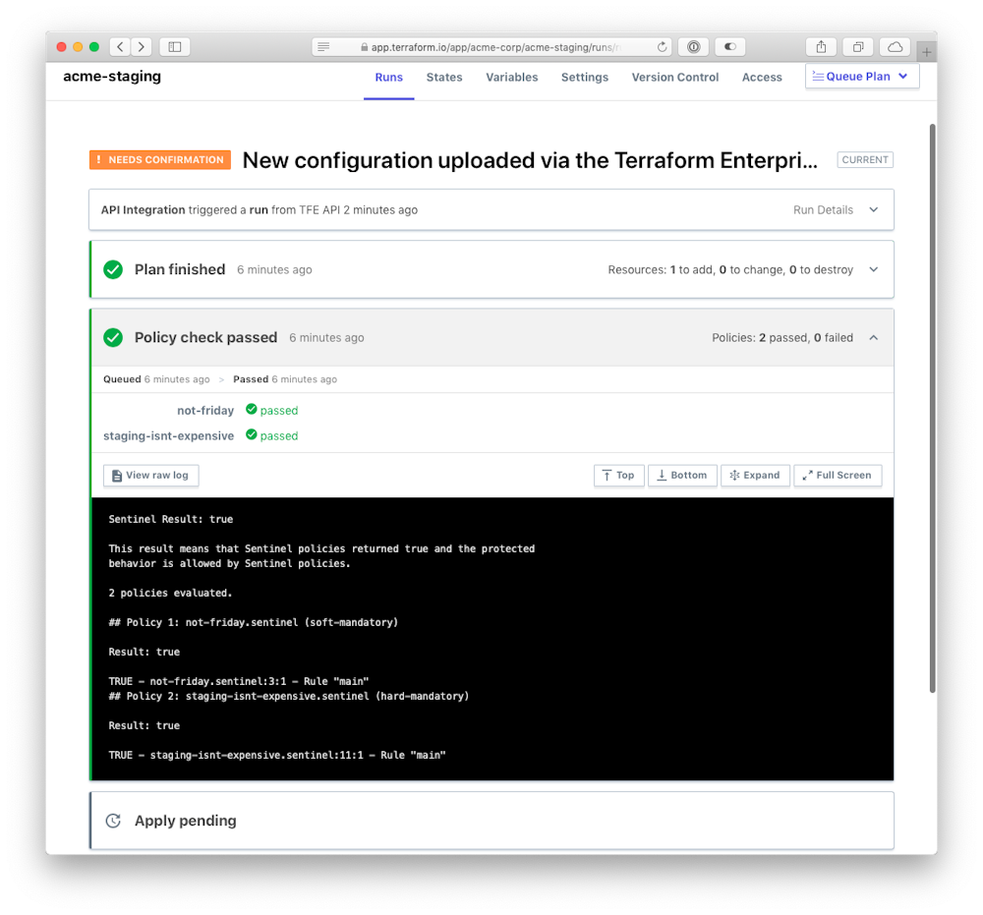Collapse the Policy check passed panel
Viewport: 983px width, 915px height.
(x=873, y=338)
